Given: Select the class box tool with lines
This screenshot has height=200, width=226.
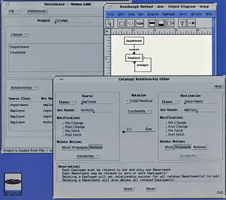Looking at the screenshot, I should coord(121,23).
